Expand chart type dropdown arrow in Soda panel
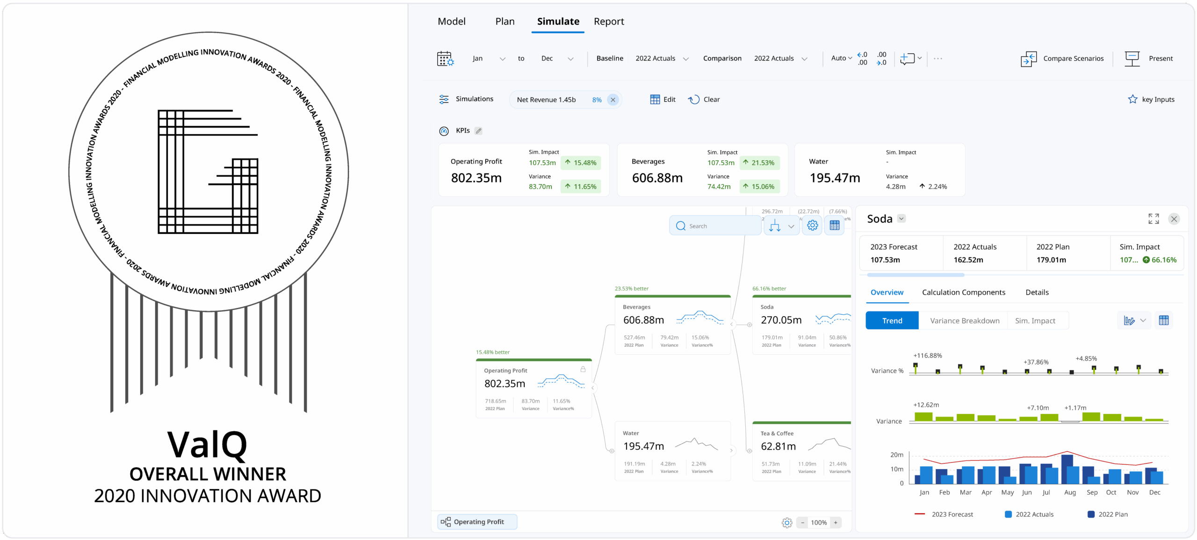 [x=1143, y=320]
